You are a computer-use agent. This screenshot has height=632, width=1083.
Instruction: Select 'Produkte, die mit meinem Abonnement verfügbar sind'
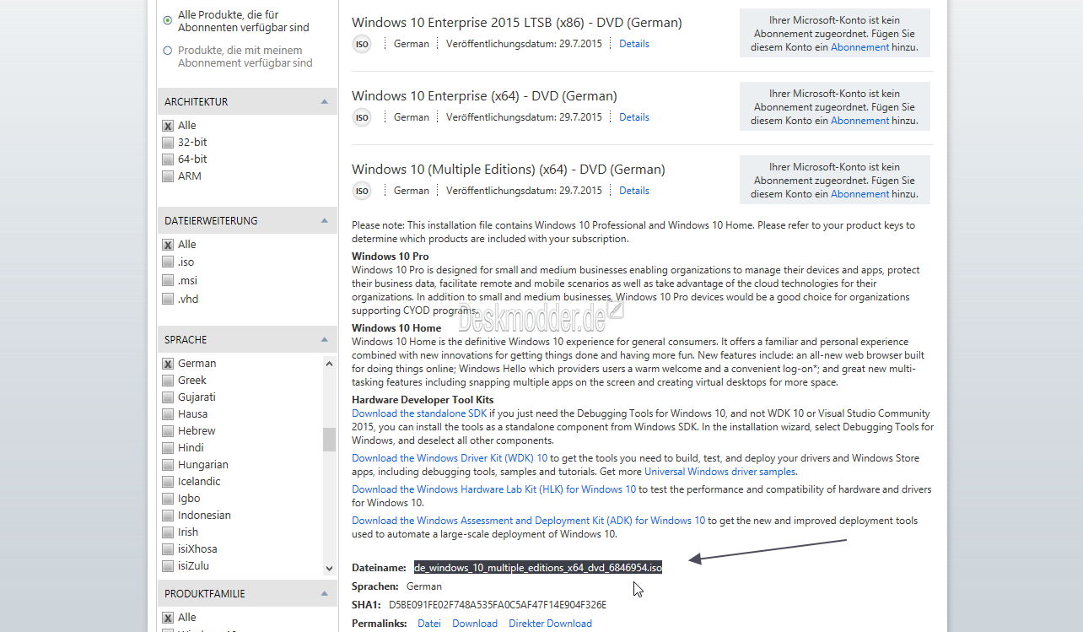click(168, 51)
